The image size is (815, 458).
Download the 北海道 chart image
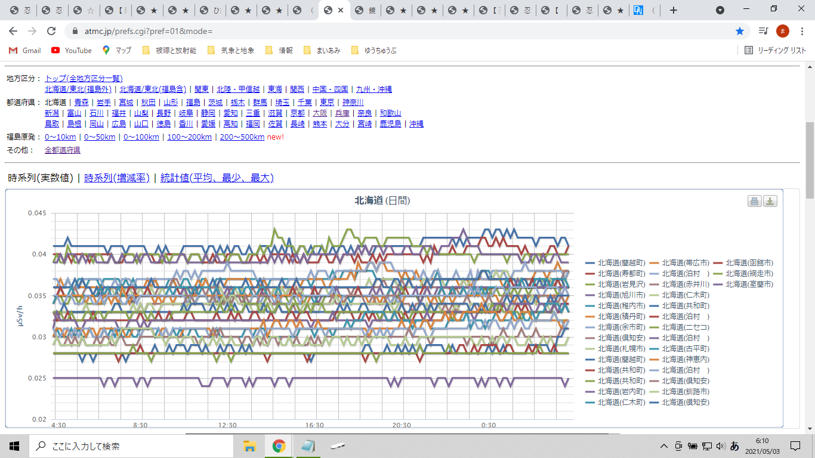pyautogui.click(x=770, y=201)
